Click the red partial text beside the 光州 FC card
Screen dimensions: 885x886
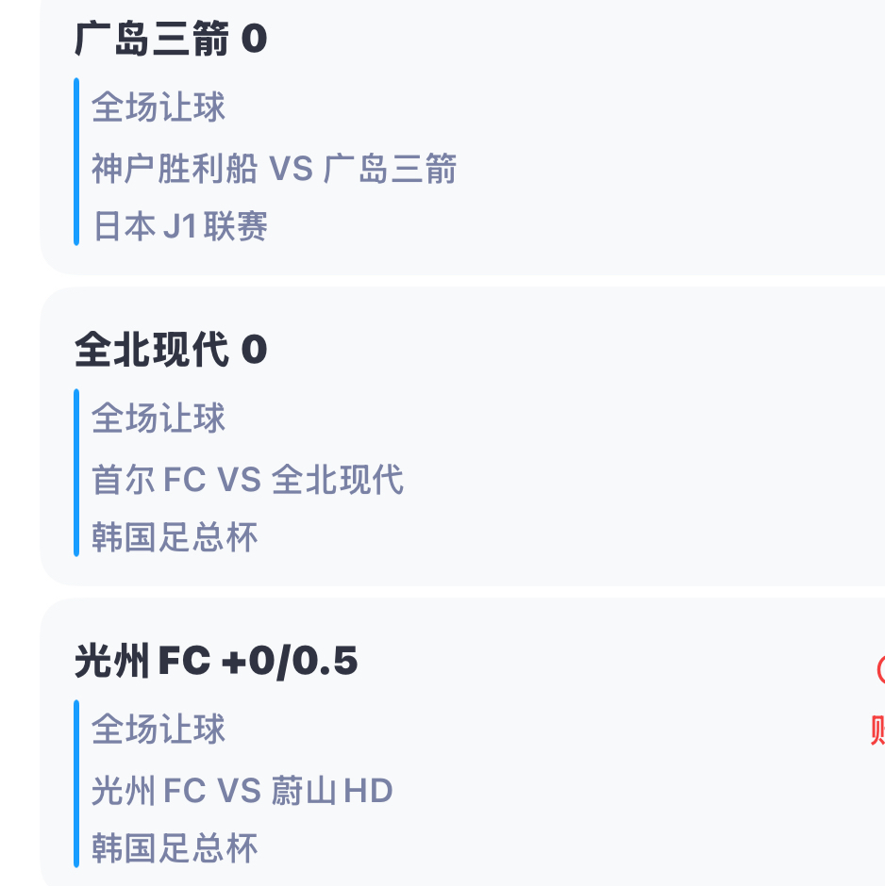point(878,730)
